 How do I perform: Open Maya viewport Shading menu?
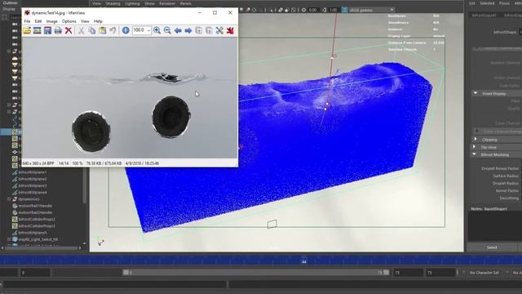point(113,3)
